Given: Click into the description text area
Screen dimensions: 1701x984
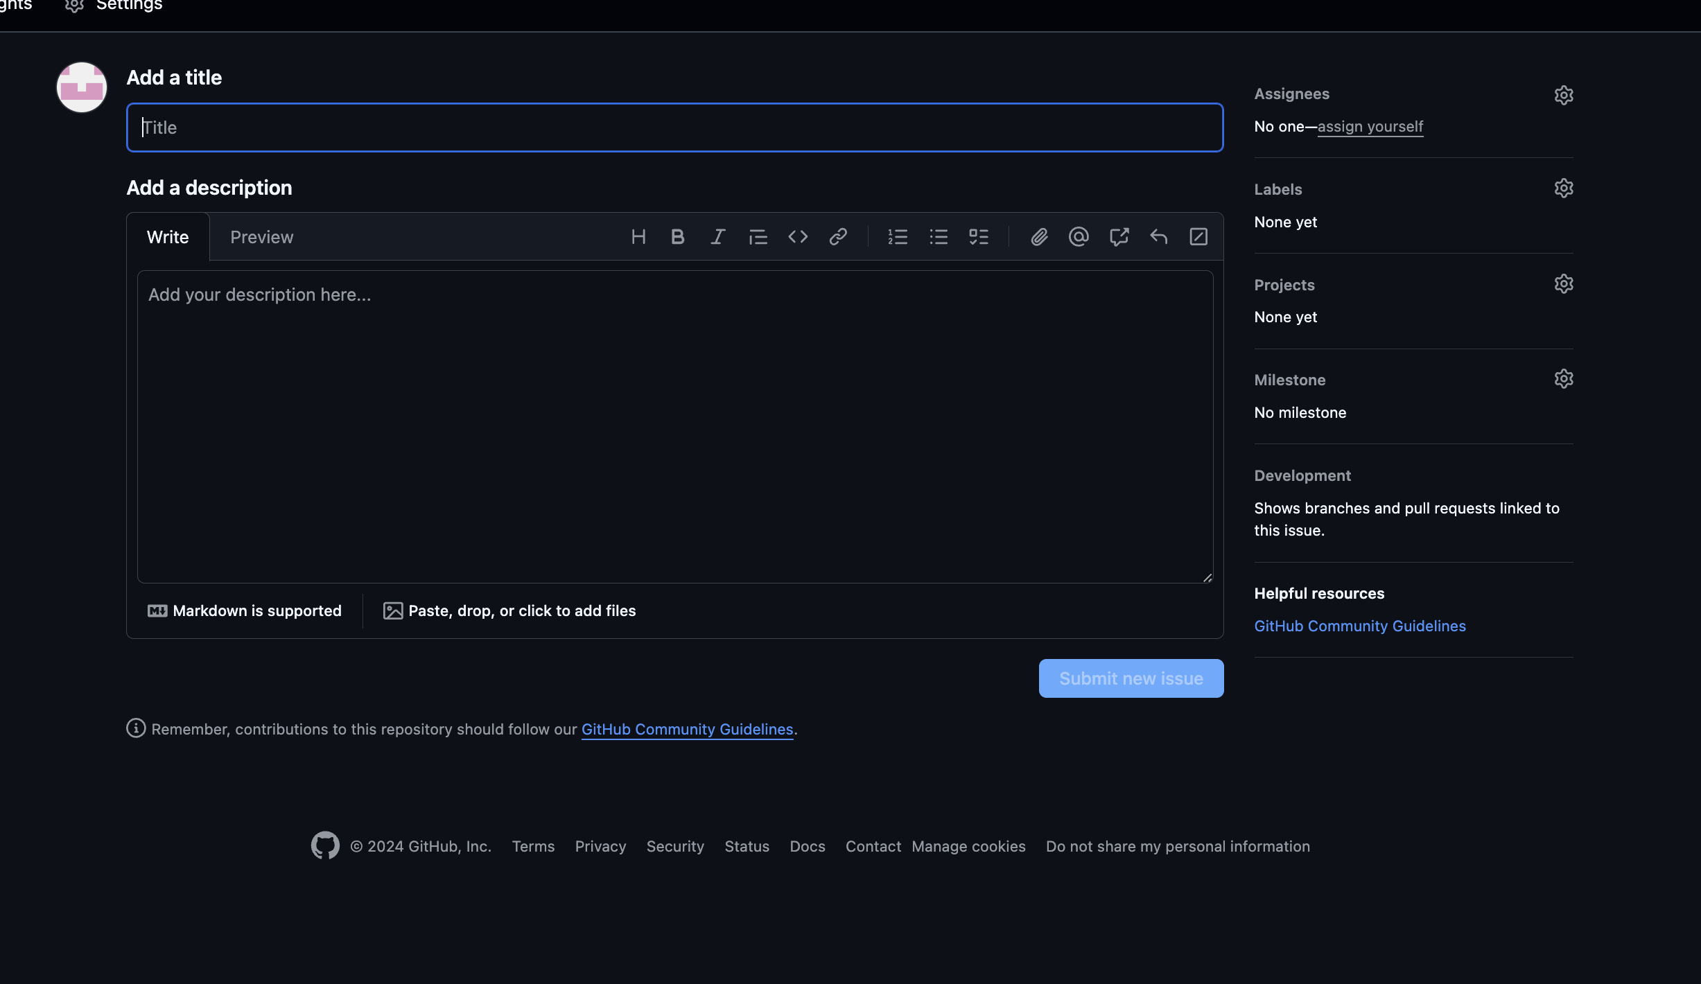Looking at the screenshot, I should 675,427.
